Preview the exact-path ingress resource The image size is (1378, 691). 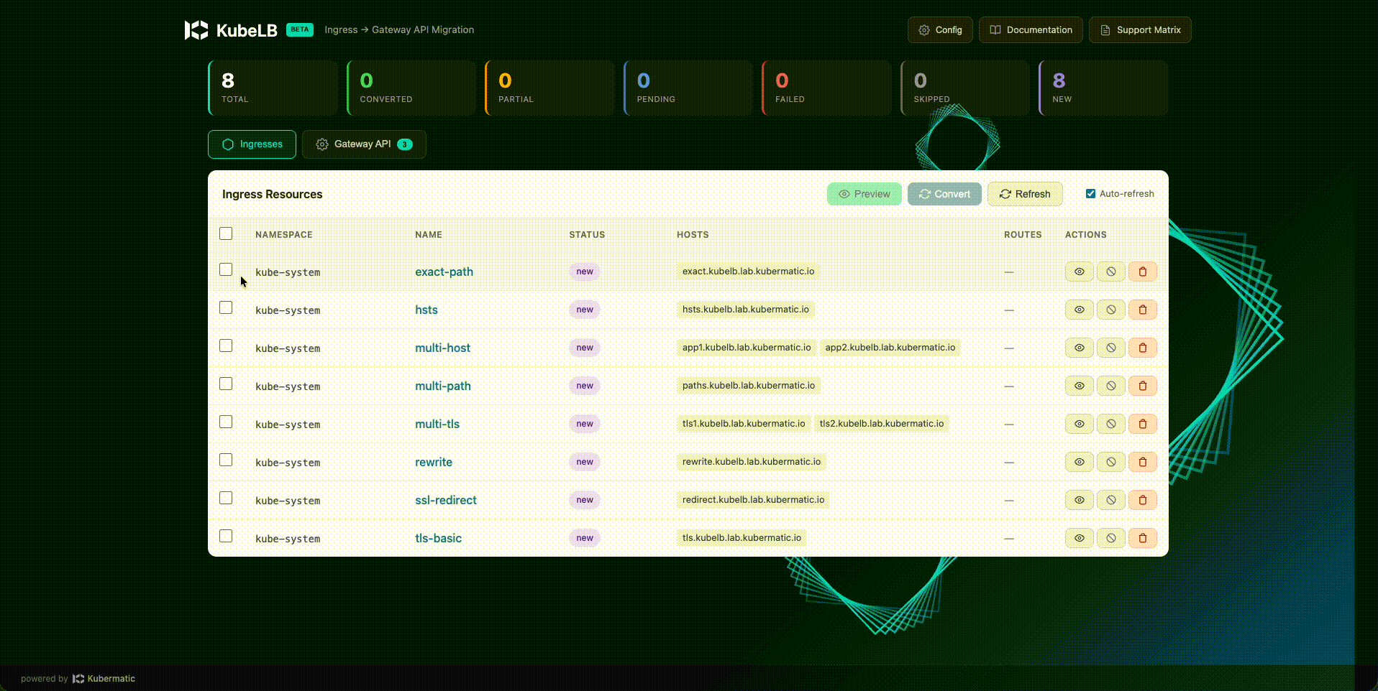pyautogui.click(x=1079, y=272)
